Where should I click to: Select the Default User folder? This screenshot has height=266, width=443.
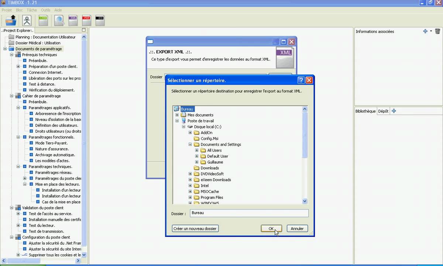[x=217, y=156]
